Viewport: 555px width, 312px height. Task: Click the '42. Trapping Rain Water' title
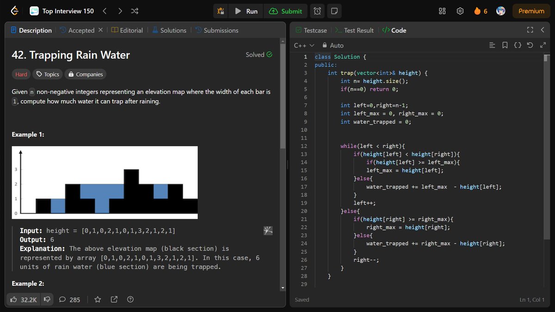pyautogui.click(x=71, y=55)
